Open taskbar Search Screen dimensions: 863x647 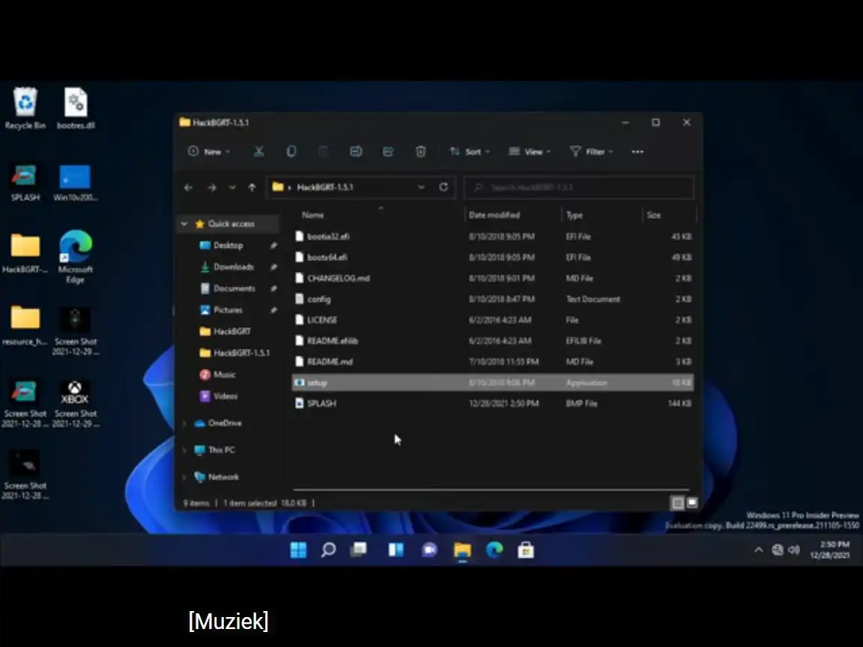[x=329, y=550]
